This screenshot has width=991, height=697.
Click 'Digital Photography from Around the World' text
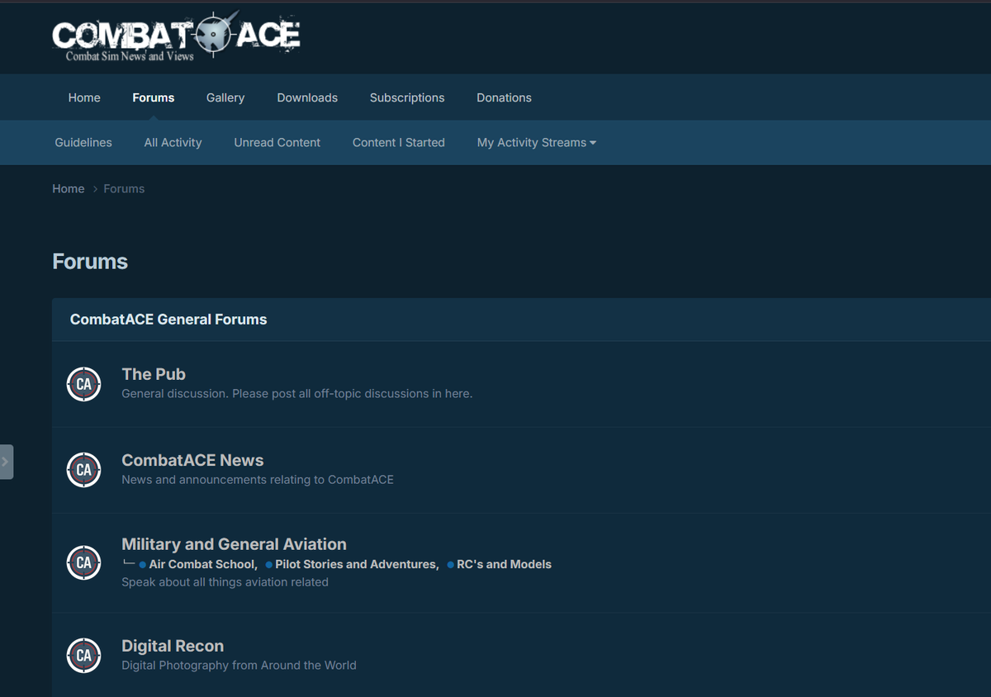239,665
